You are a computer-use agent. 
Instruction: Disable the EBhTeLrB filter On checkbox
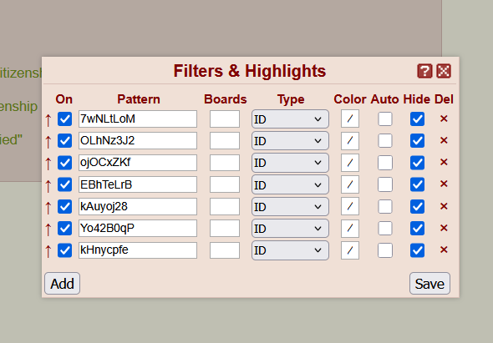65,184
